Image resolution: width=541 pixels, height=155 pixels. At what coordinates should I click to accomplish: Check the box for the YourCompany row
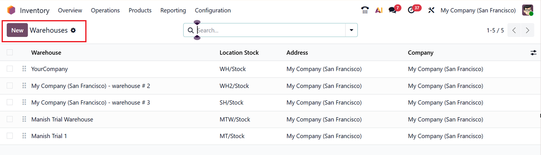[x=10, y=69]
